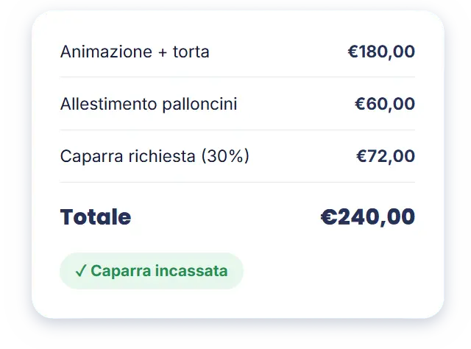Viewport: 471px width, 349px height.
Task: Click the word torta in first row
Action: (191, 52)
